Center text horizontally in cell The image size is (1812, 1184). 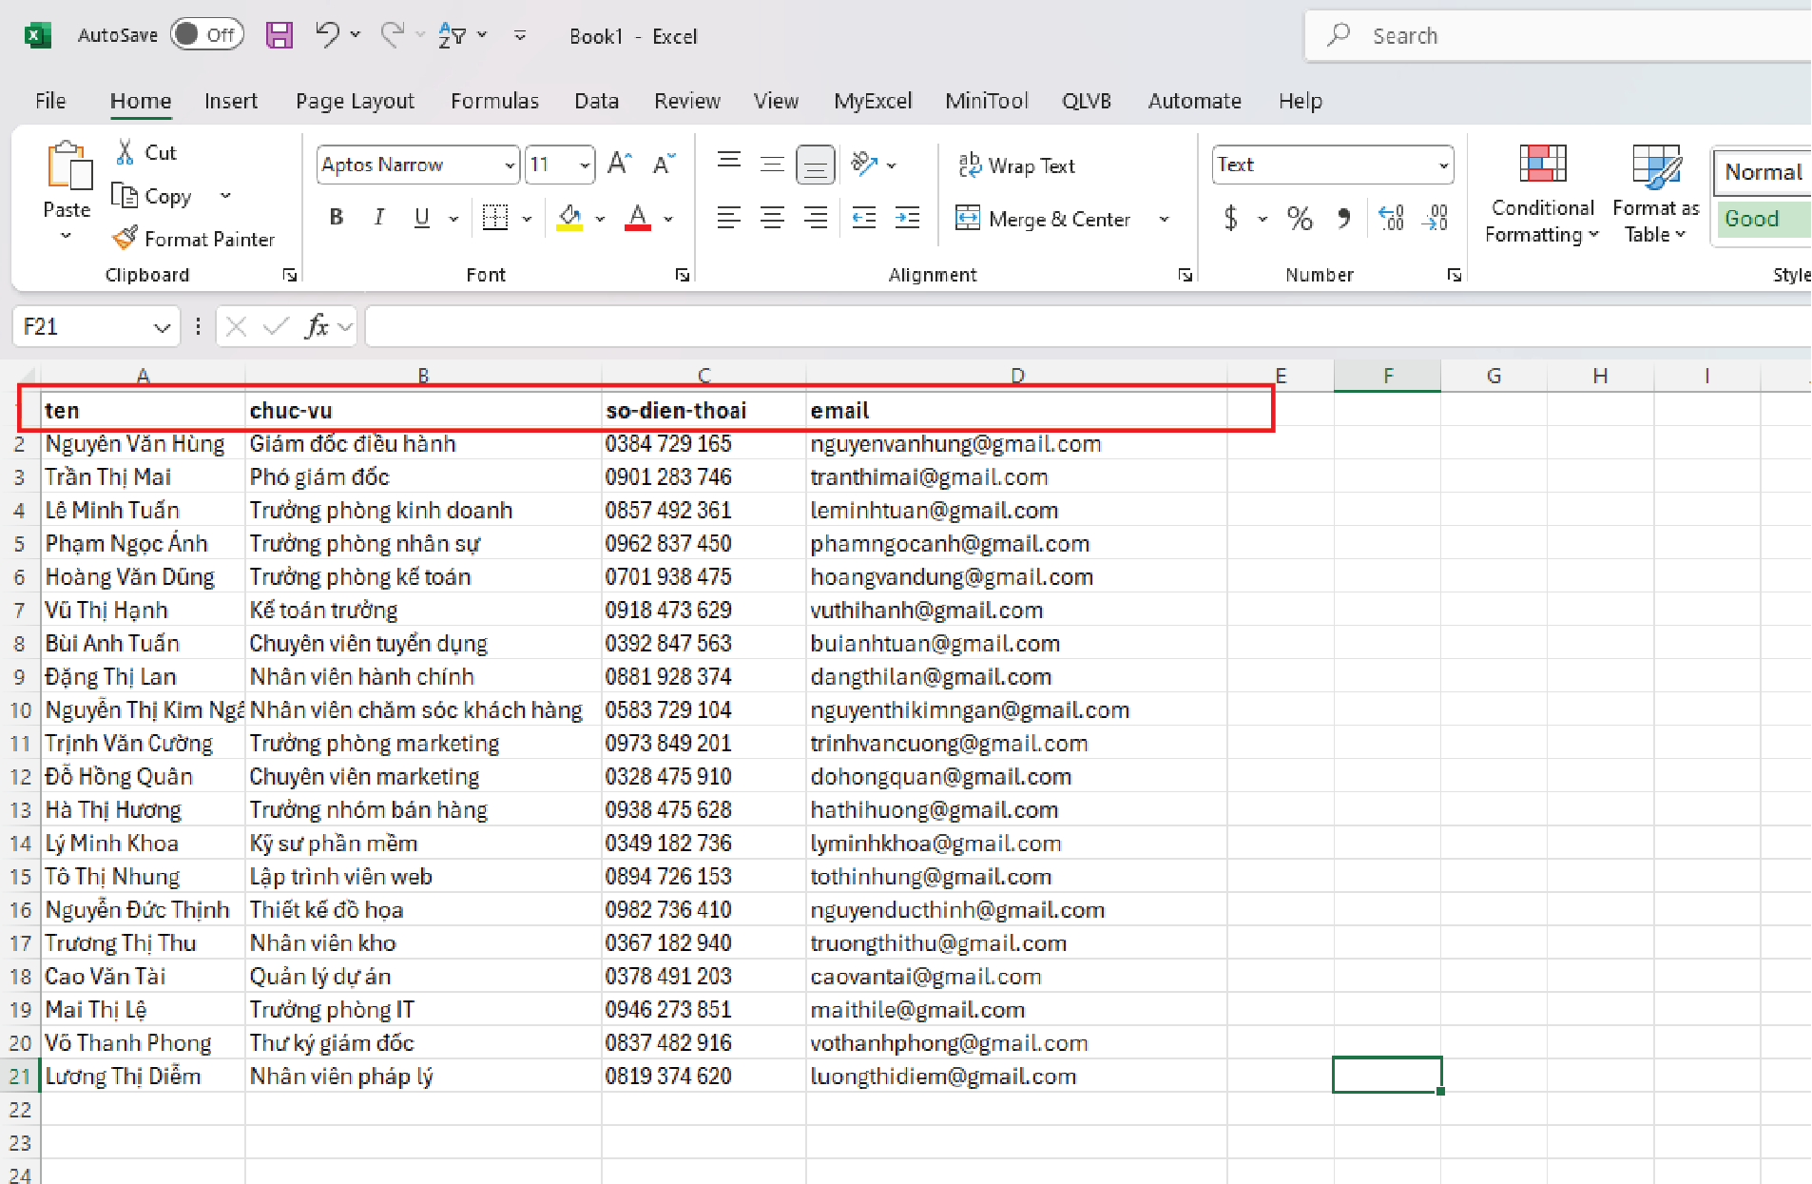pos(772,218)
